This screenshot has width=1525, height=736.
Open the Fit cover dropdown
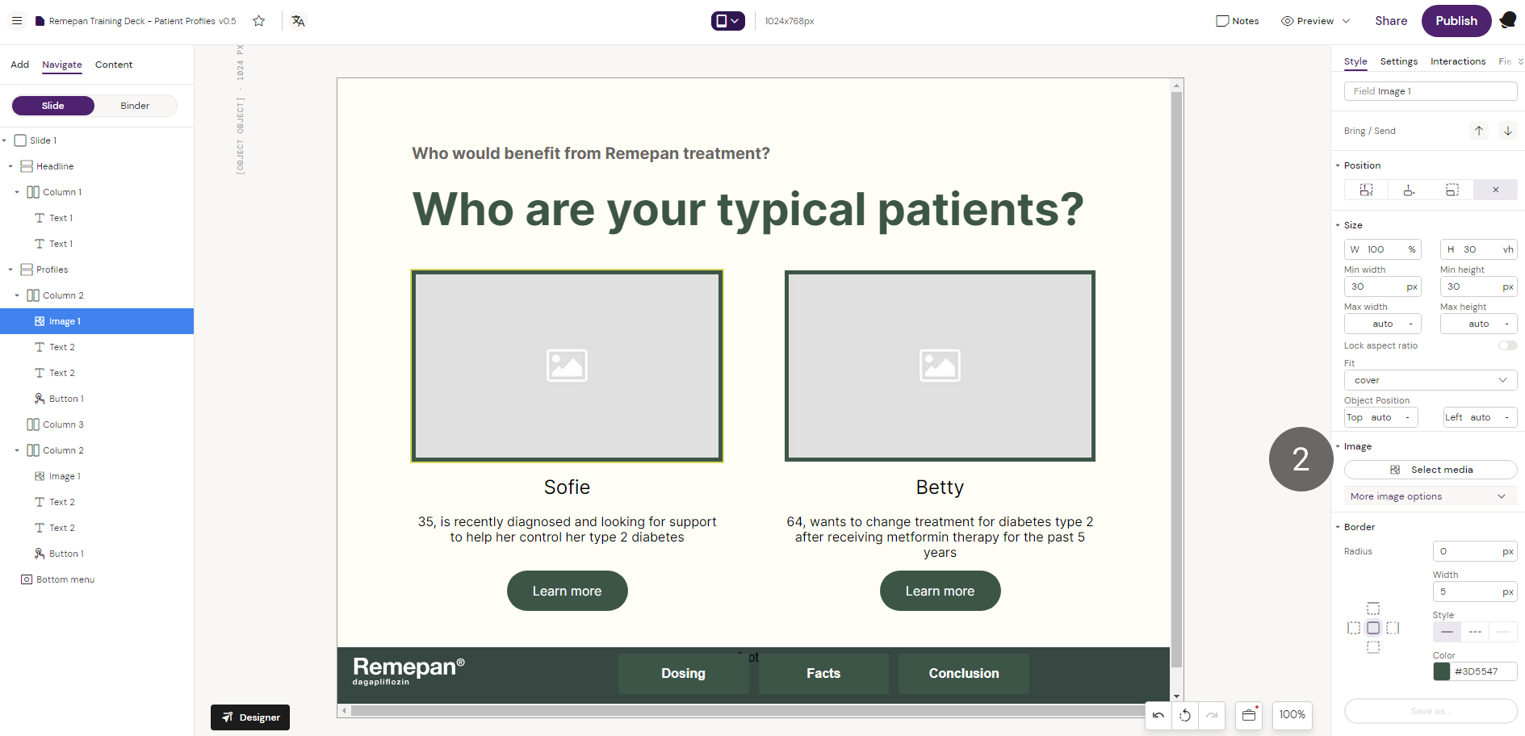[1430, 380]
